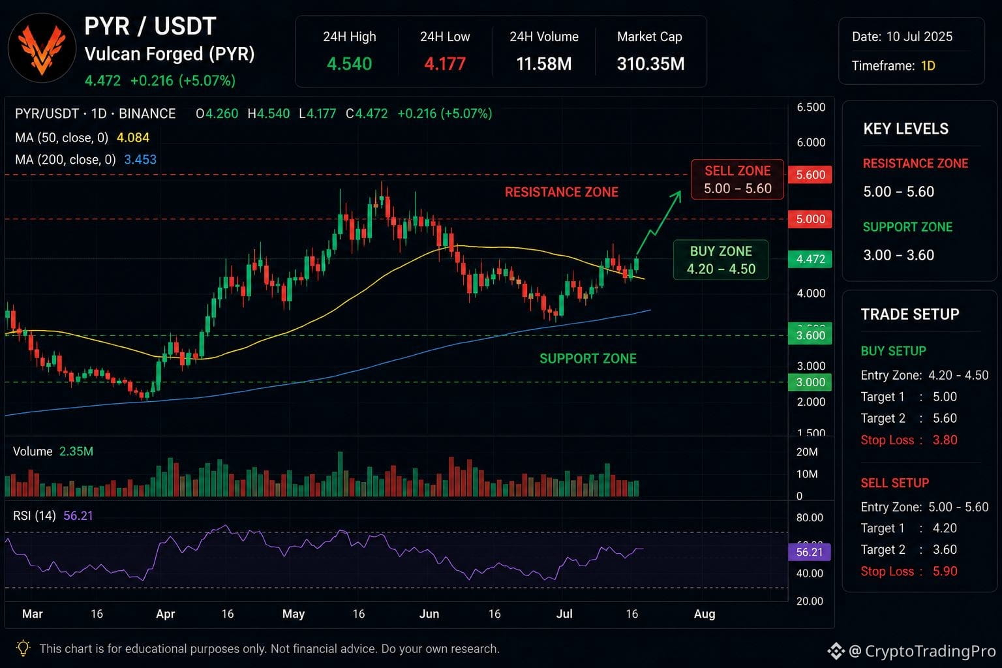Click the 5.00 – 5.60 range in Key Levels

click(898, 192)
